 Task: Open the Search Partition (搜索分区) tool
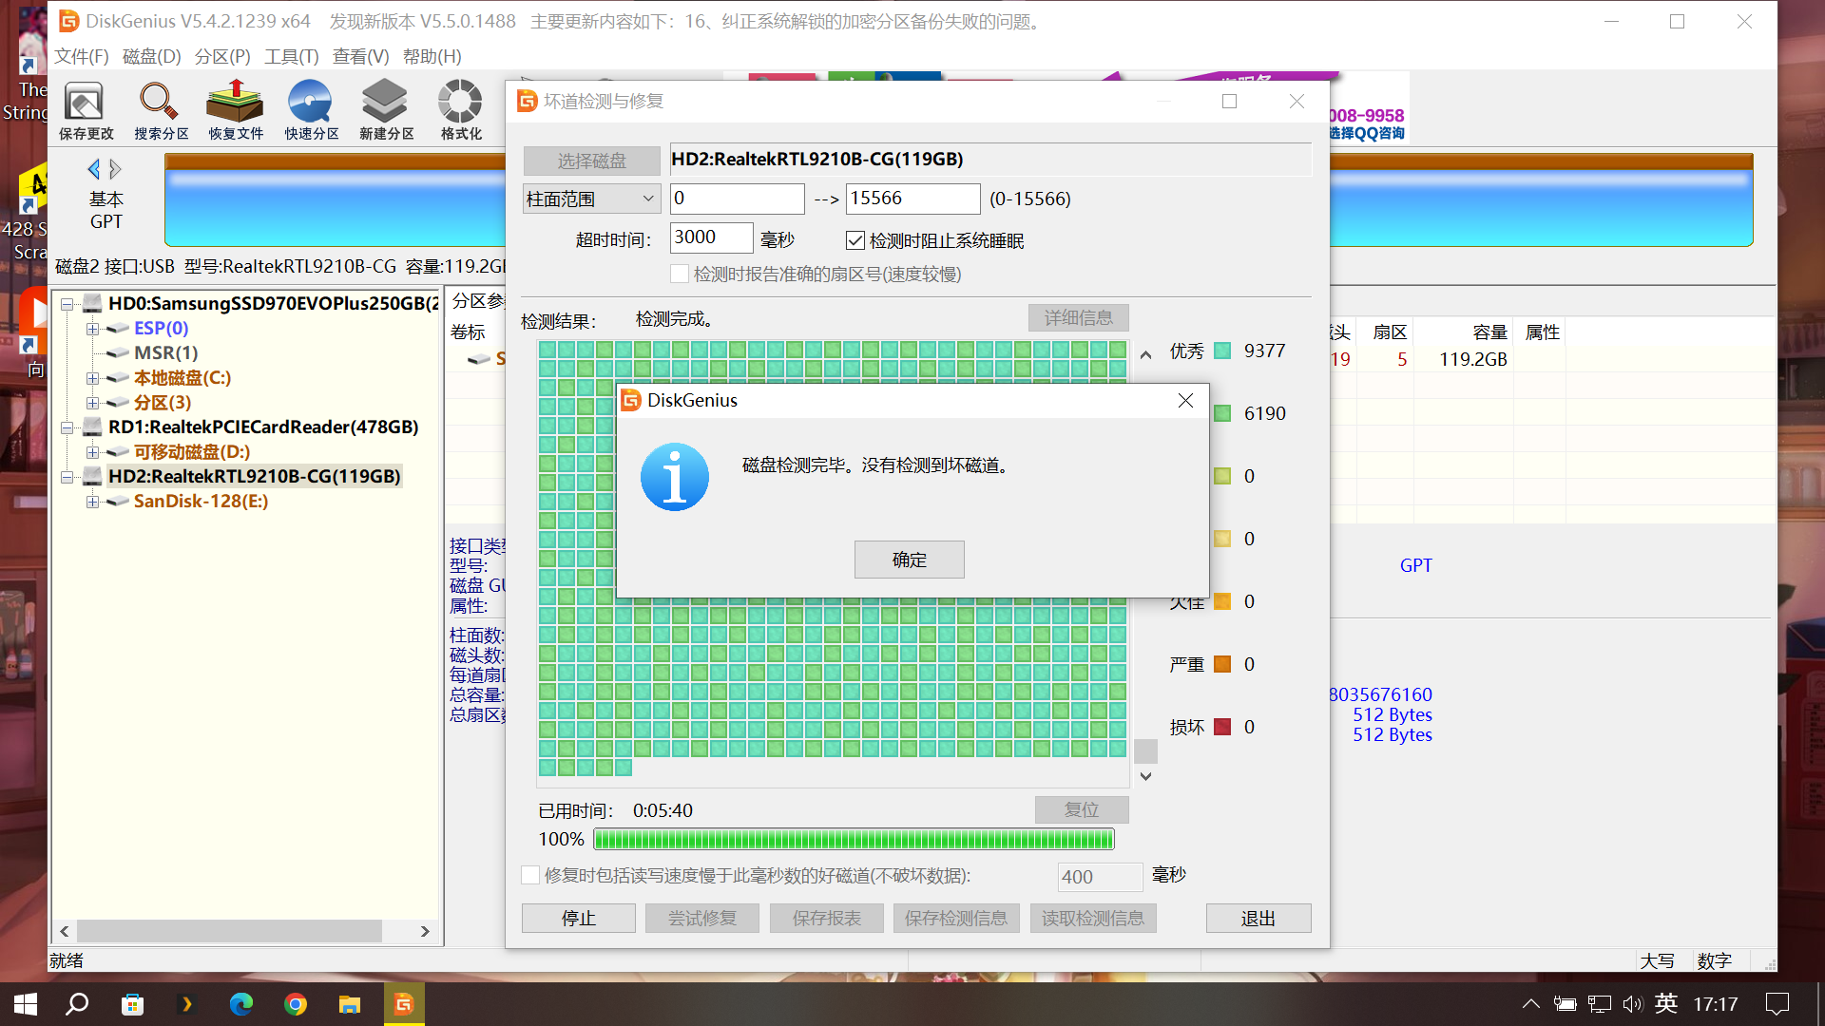coord(161,110)
